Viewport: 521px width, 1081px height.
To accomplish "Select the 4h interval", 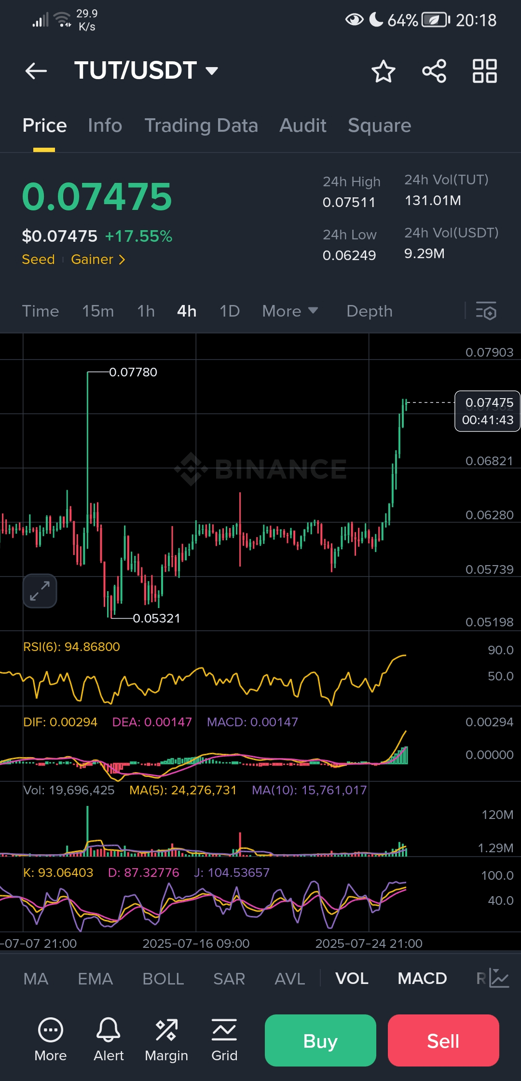I will [x=187, y=311].
